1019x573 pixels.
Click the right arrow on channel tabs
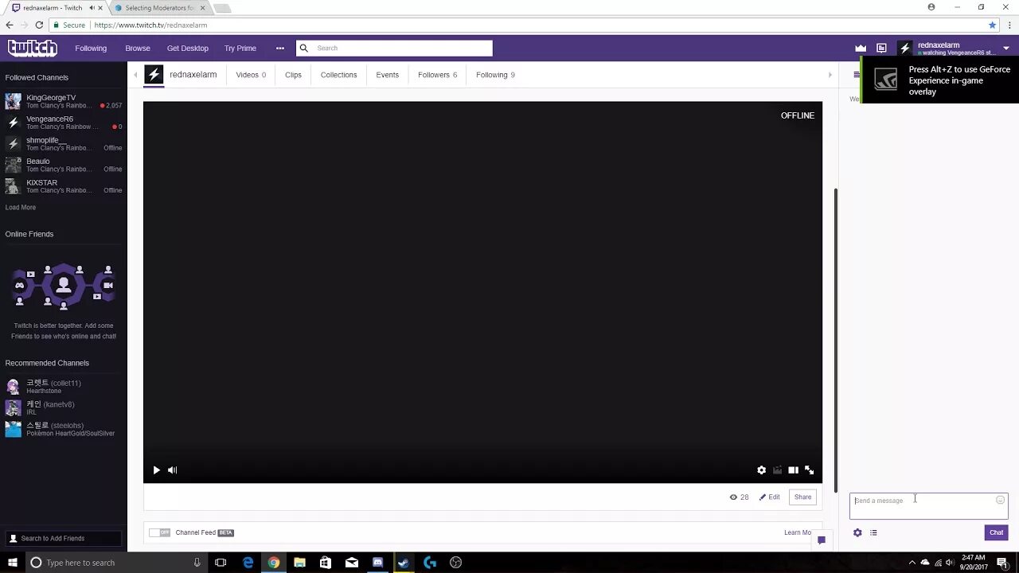830,75
